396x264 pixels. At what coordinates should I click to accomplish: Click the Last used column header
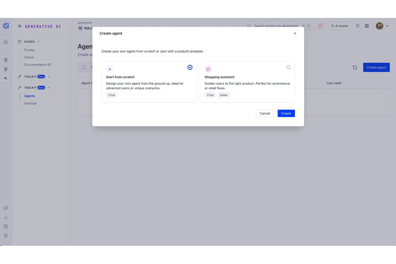[334, 83]
